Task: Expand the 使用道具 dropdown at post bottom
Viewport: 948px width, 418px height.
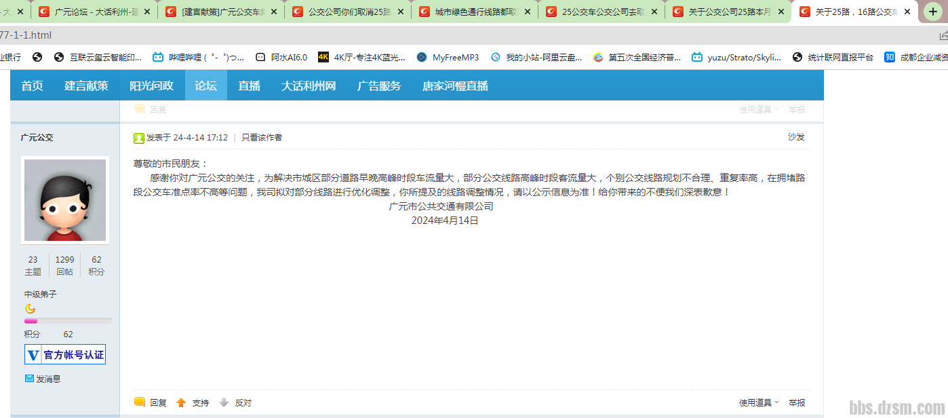Action: click(758, 403)
